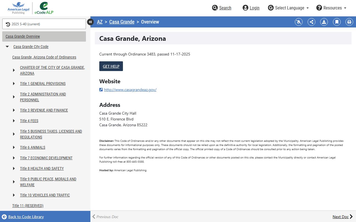Click the Login user icon
Image resolution: width=356 pixels, height=222 pixels.
click(x=245, y=8)
